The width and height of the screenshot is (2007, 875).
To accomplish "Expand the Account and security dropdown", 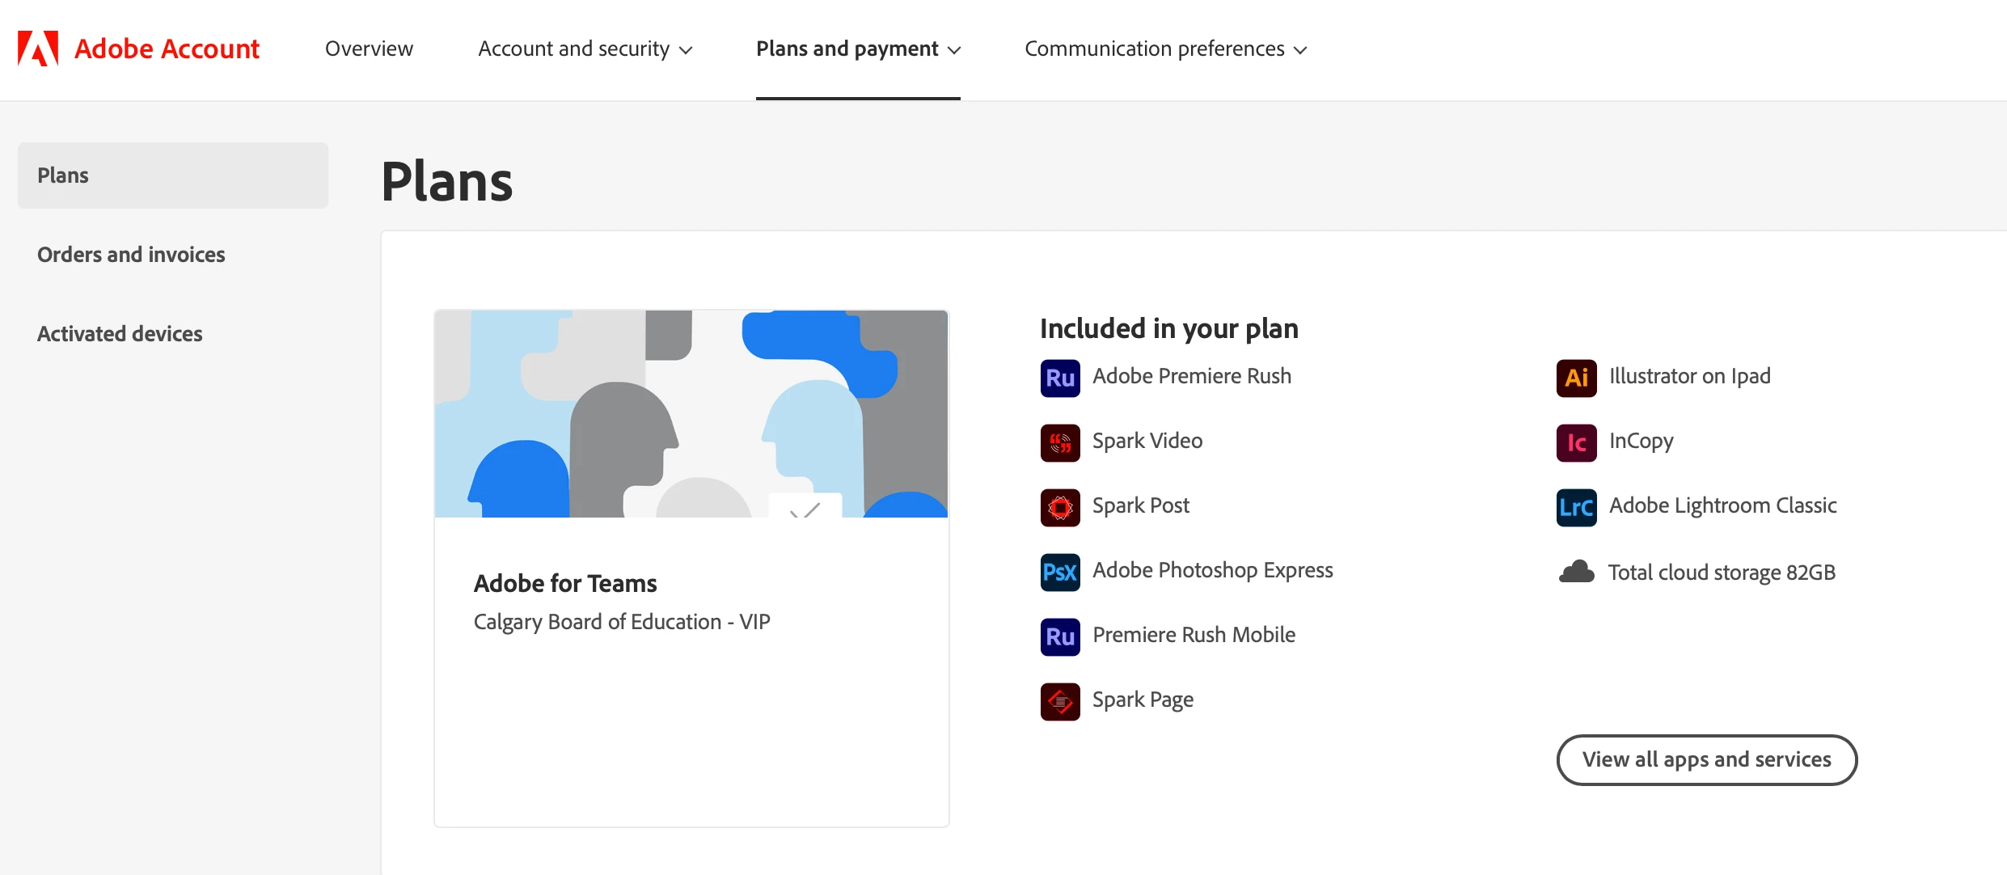I will [x=585, y=49].
